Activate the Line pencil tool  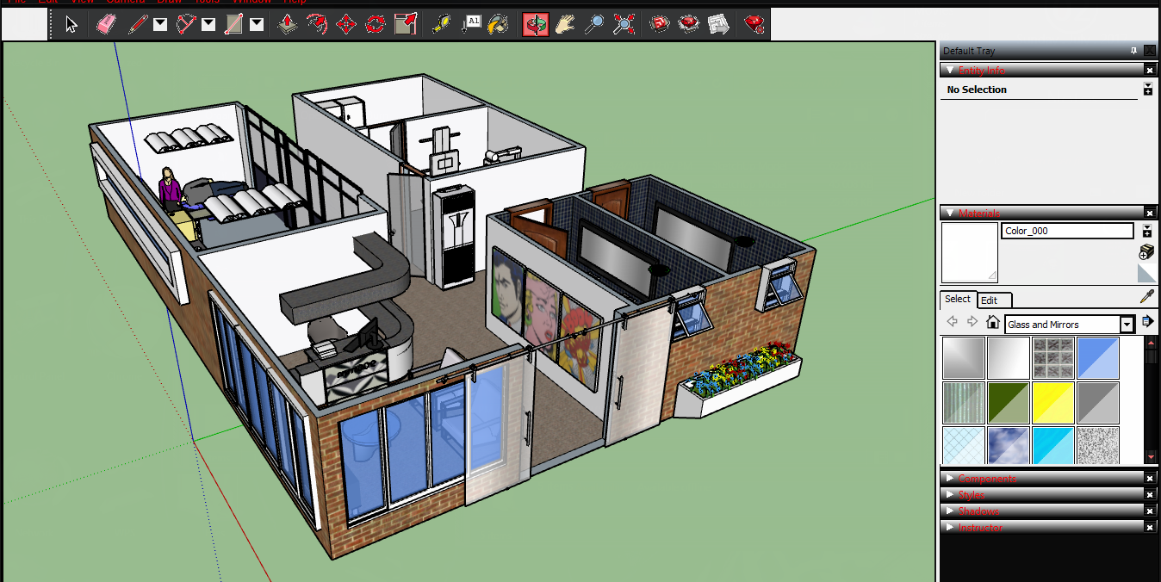(137, 24)
